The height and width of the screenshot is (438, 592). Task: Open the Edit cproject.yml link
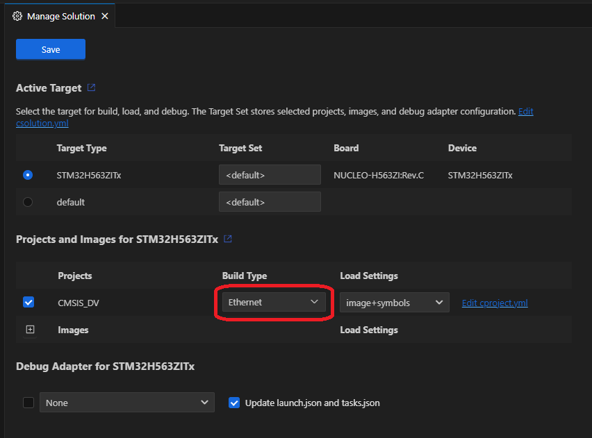tap(495, 302)
